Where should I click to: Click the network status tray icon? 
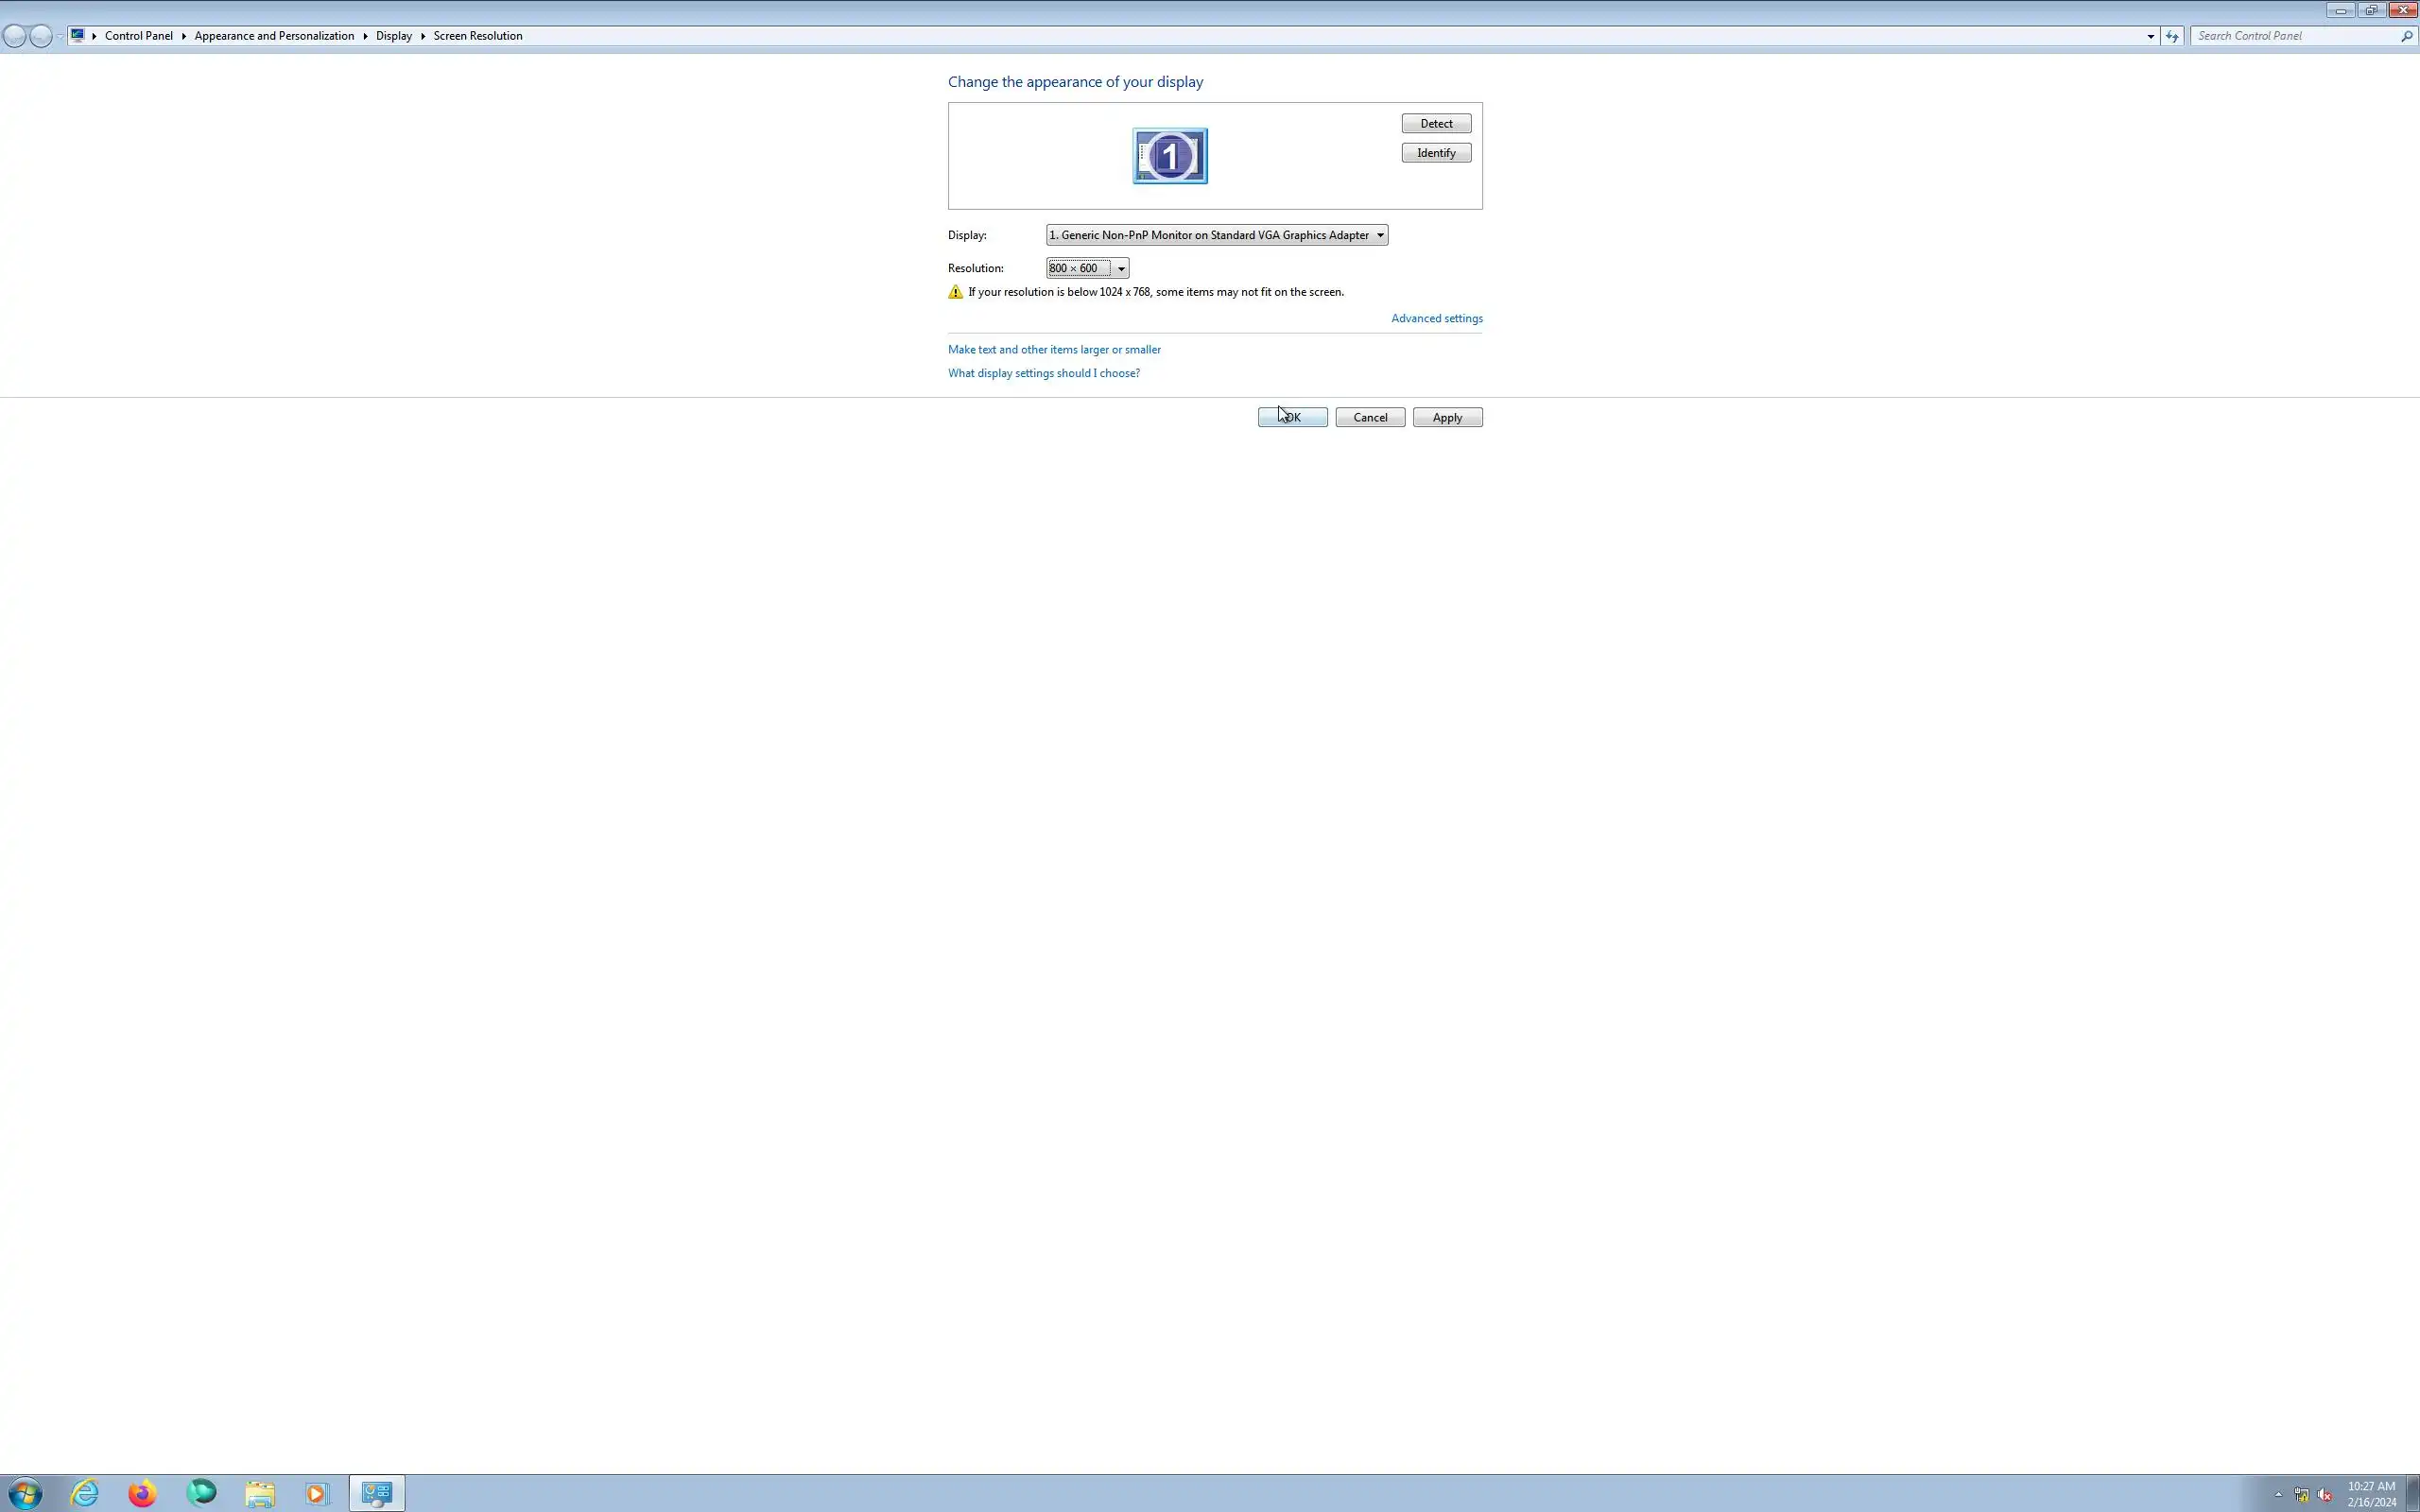click(x=2301, y=1495)
